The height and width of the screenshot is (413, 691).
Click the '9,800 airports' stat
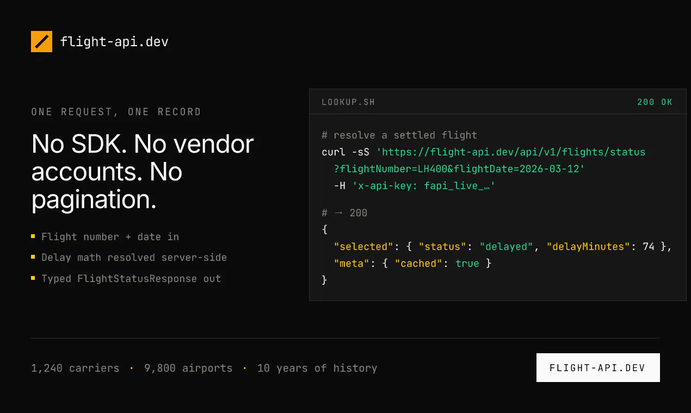pyautogui.click(x=188, y=368)
